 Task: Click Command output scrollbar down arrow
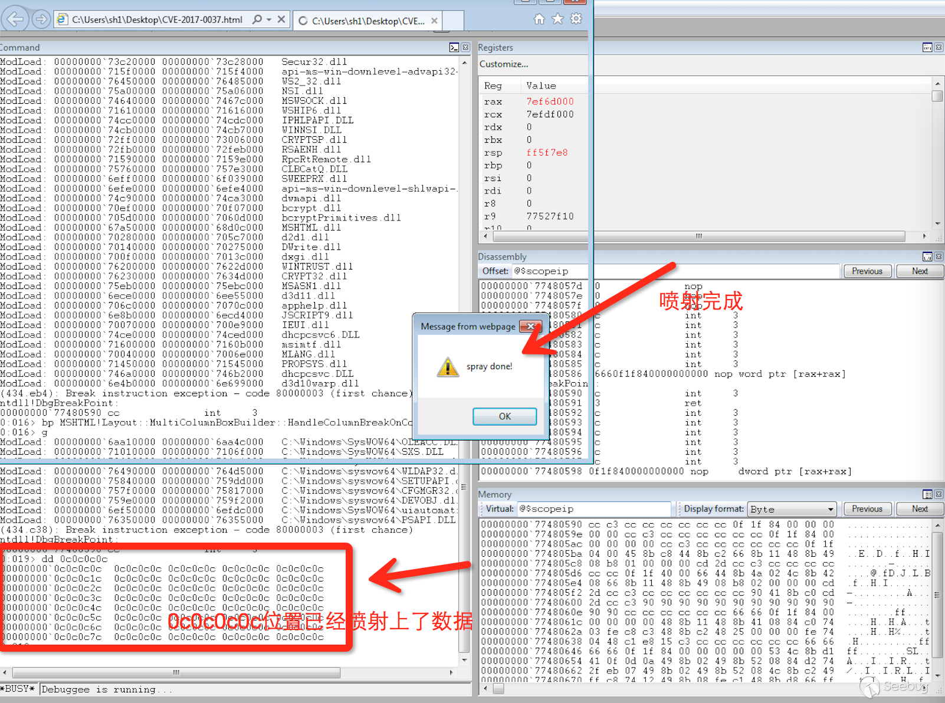(x=465, y=660)
